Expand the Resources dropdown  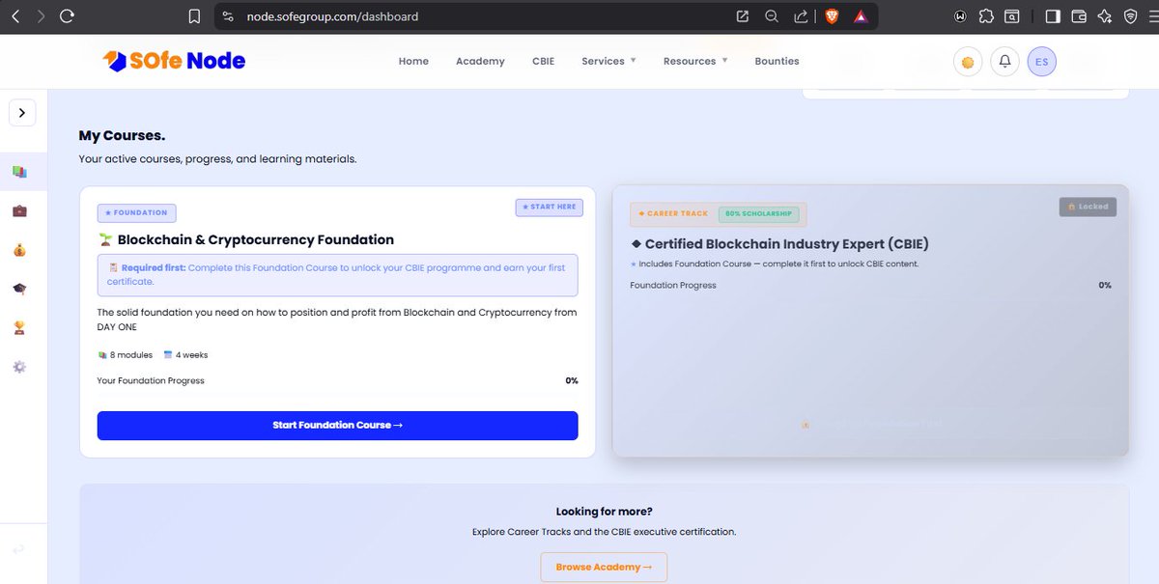695,61
